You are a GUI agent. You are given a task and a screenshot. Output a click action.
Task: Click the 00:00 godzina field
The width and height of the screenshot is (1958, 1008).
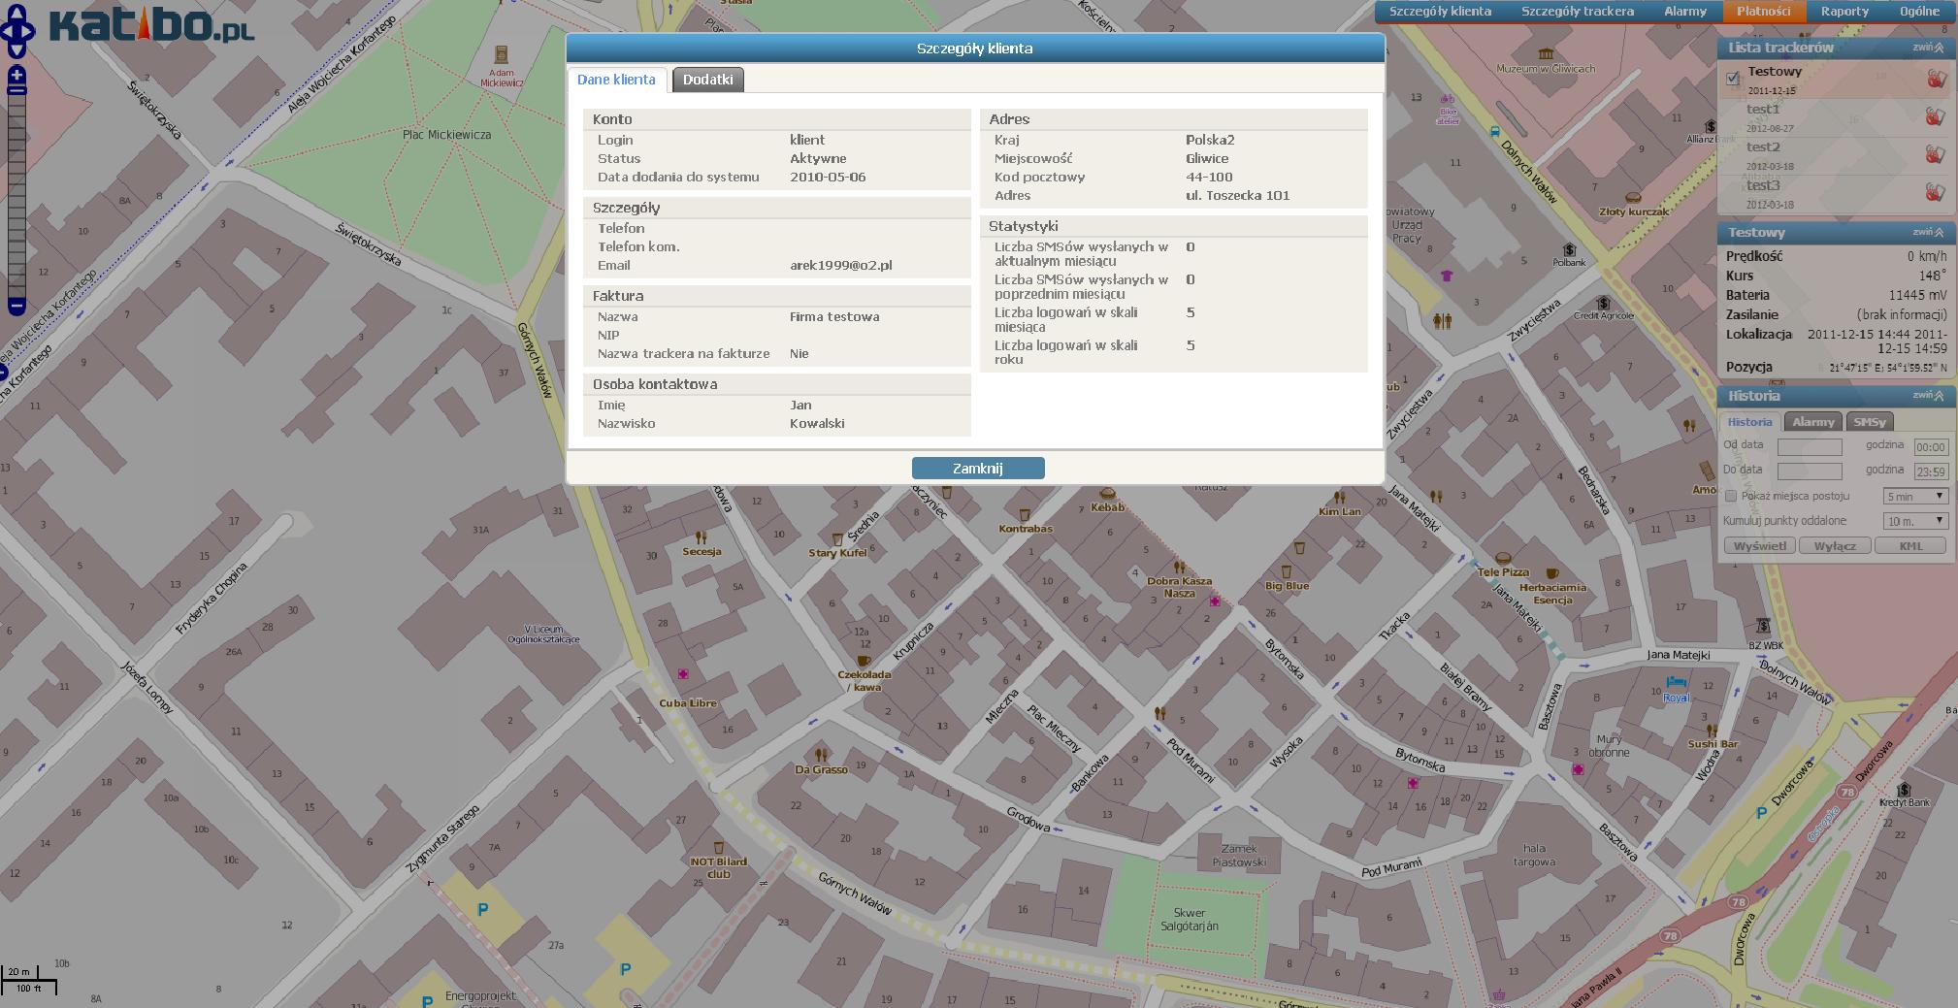pos(1931,446)
